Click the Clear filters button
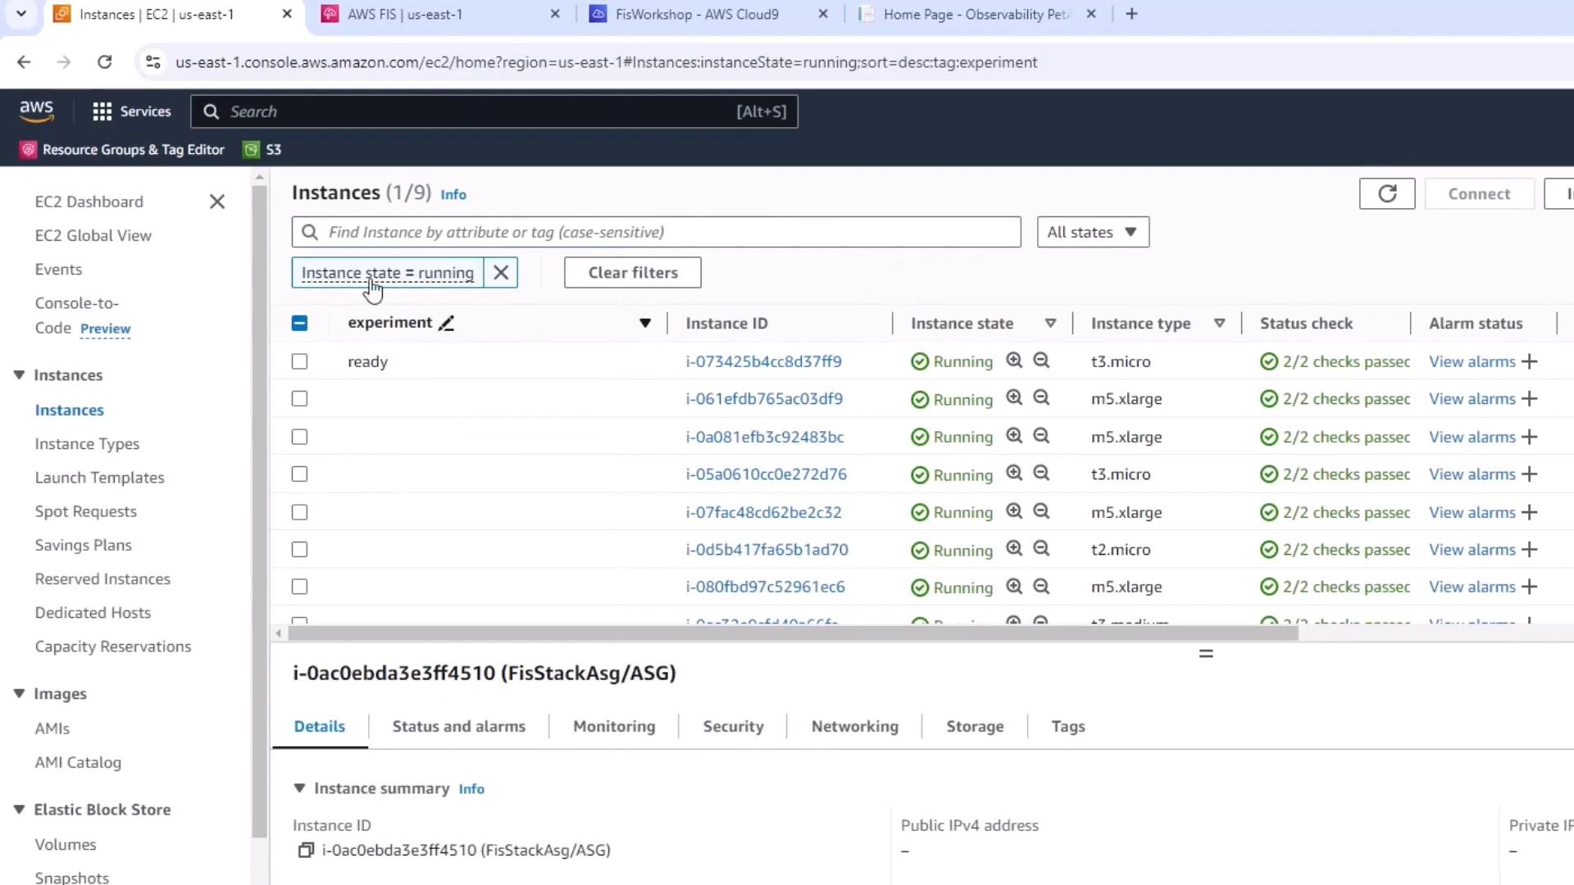Screen dimensions: 1574x885 click(x=632, y=273)
